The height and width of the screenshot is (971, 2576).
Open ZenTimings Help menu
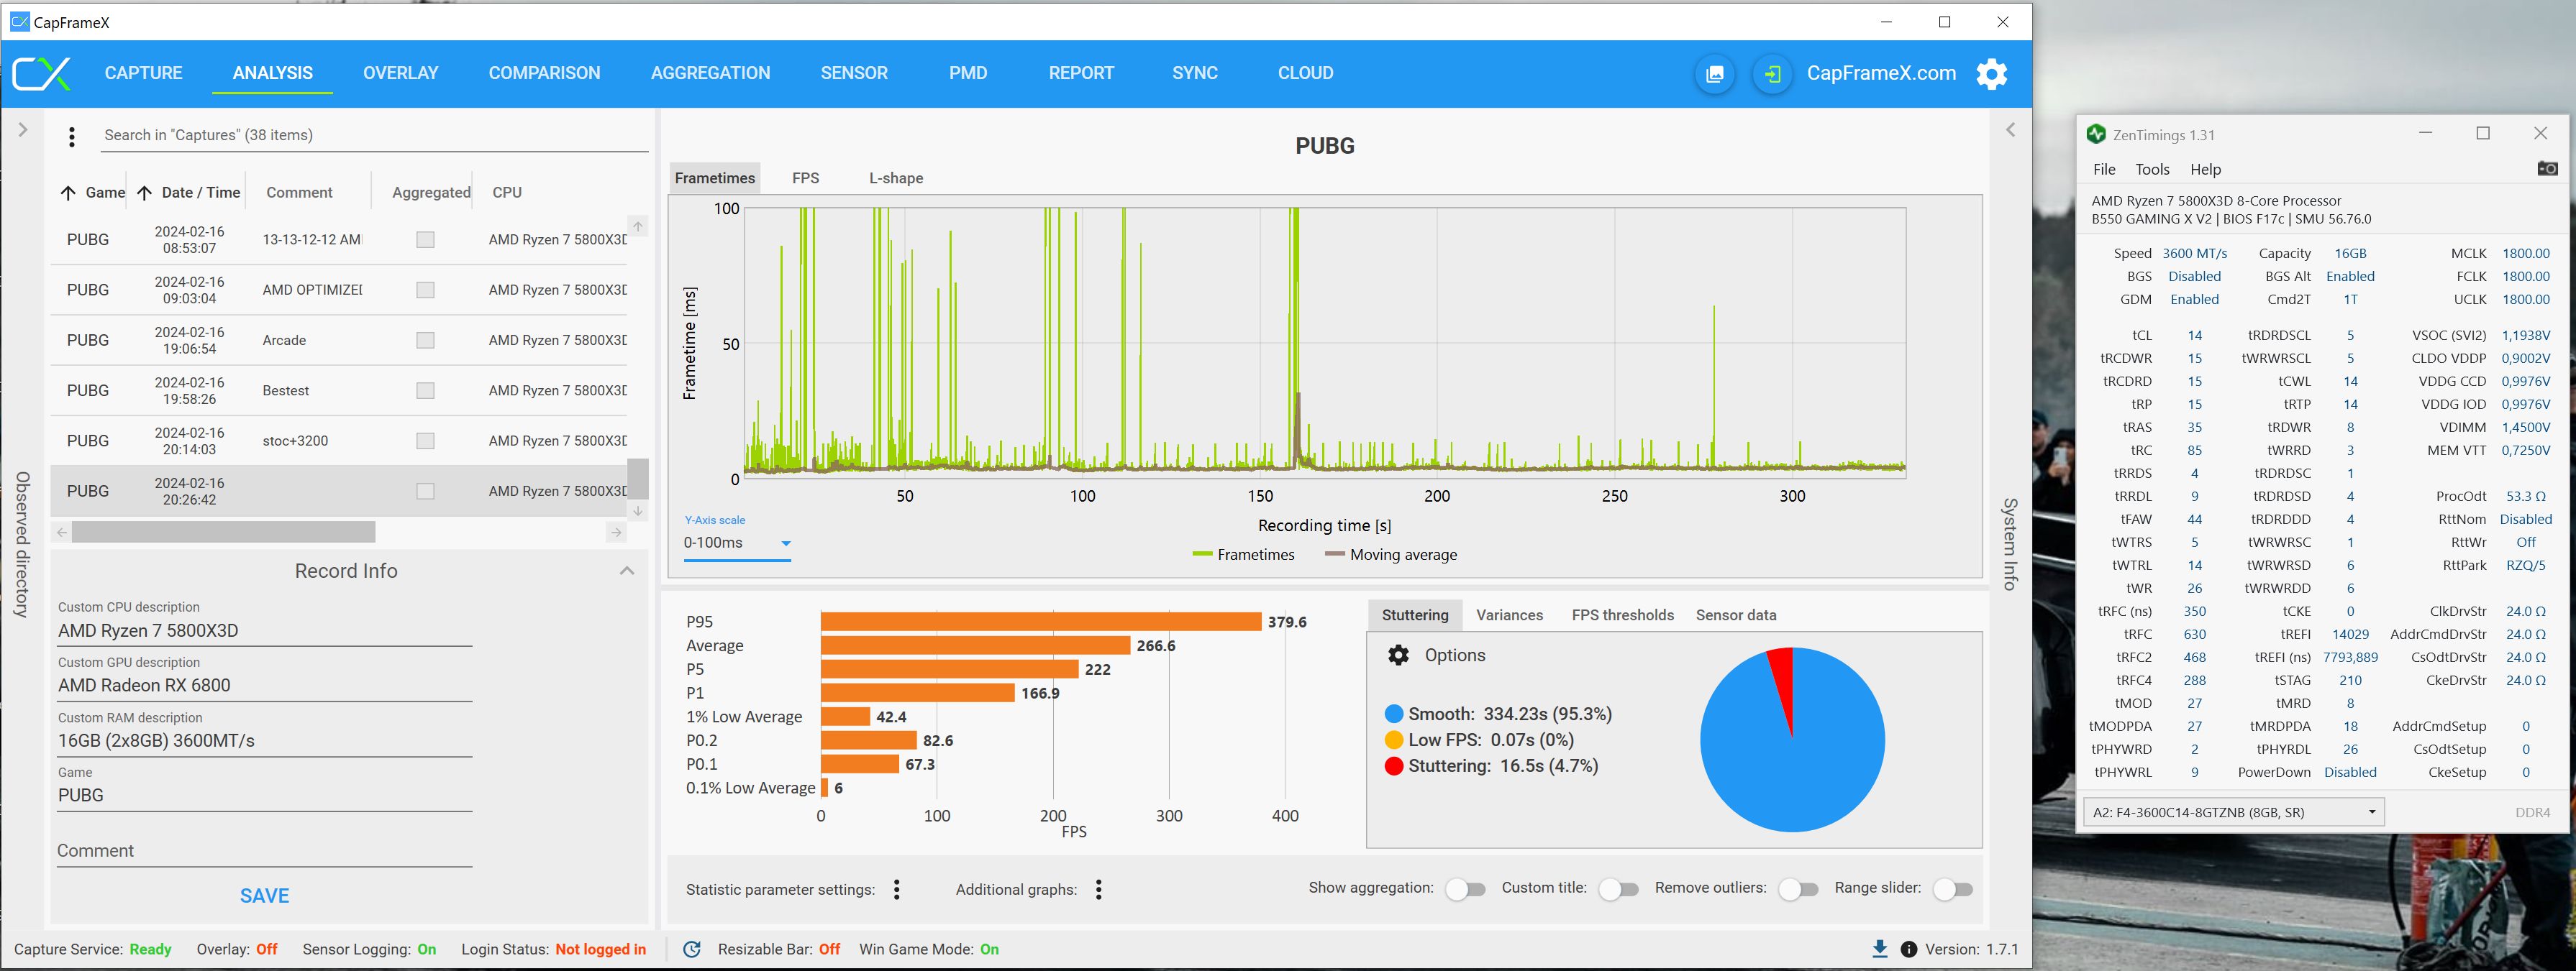(2205, 170)
